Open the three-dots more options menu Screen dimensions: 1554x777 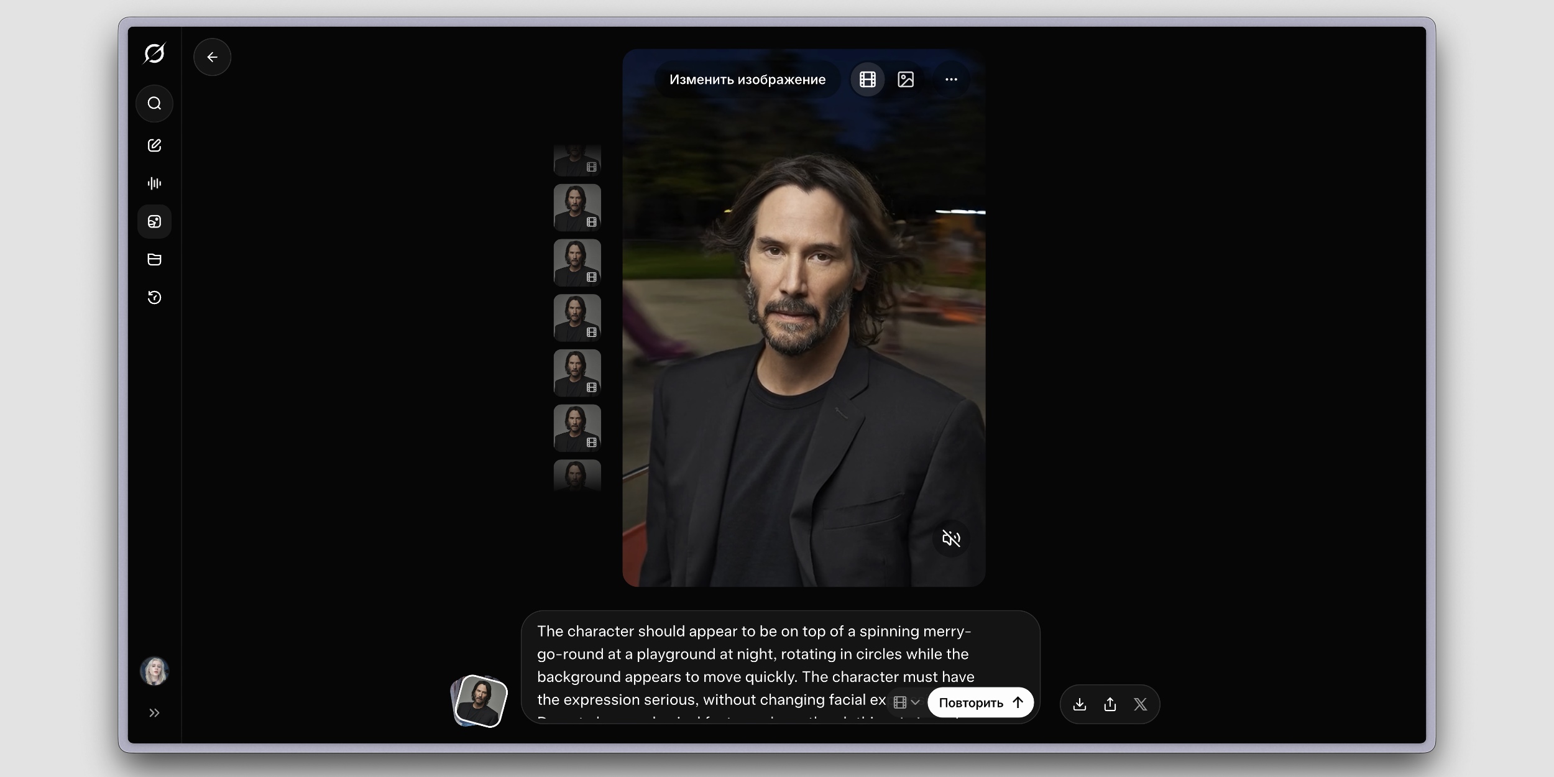pyautogui.click(x=951, y=80)
